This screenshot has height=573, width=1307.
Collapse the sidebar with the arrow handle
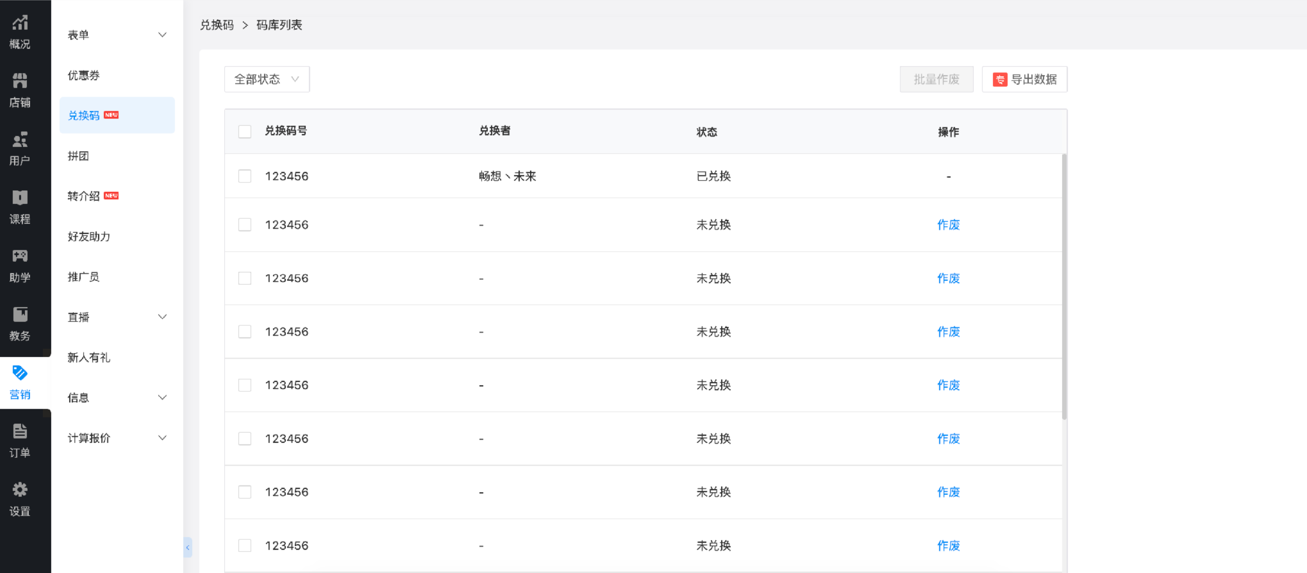tap(188, 547)
